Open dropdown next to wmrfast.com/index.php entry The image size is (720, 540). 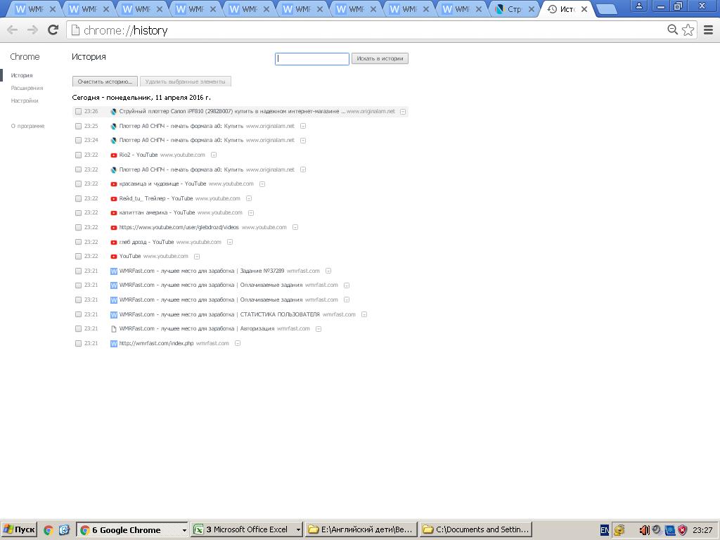point(238,343)
